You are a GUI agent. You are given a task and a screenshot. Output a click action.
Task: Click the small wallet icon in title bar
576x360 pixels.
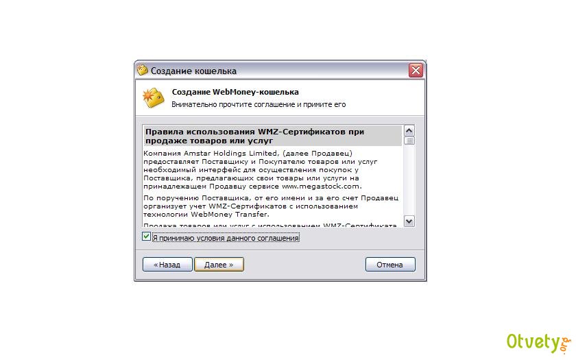[x=142, y=70]
